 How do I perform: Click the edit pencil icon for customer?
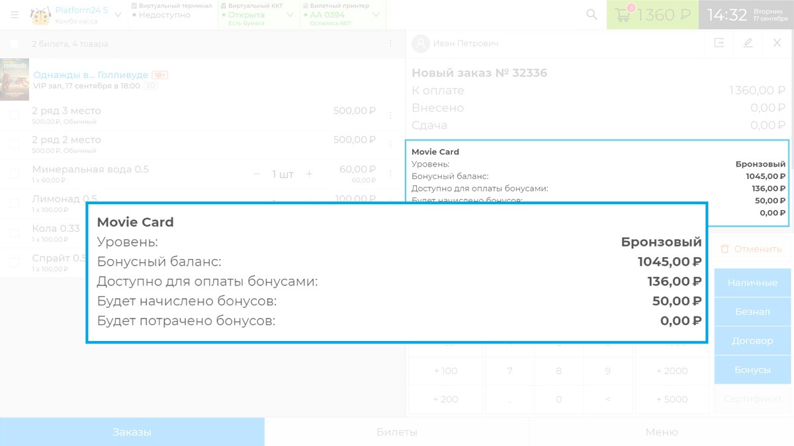tap(748, 43)
